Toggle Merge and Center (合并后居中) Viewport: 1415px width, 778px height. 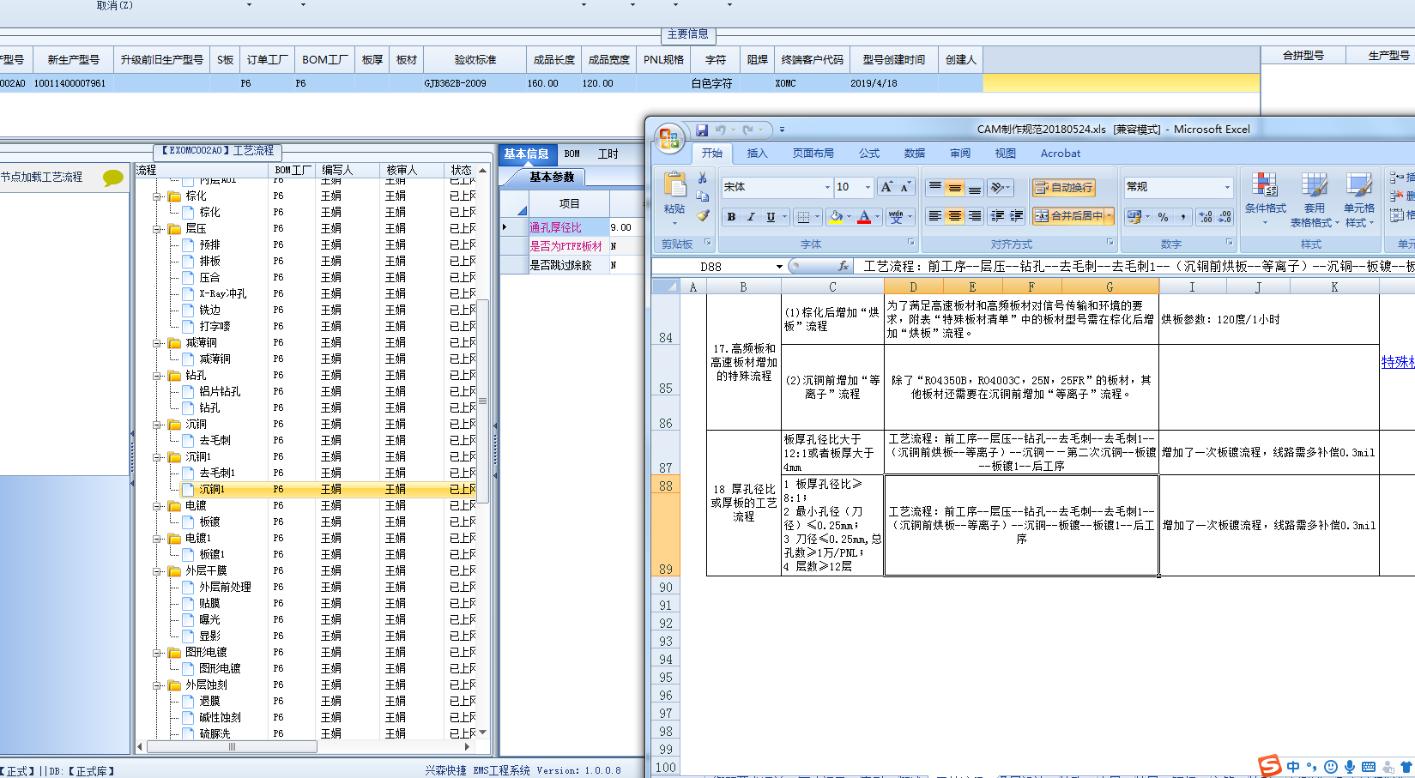click(x=1068, y=216)
